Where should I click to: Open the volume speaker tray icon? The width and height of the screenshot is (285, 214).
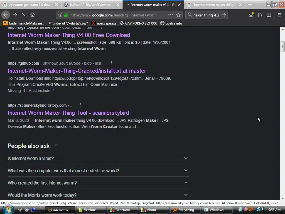point(264,210)
